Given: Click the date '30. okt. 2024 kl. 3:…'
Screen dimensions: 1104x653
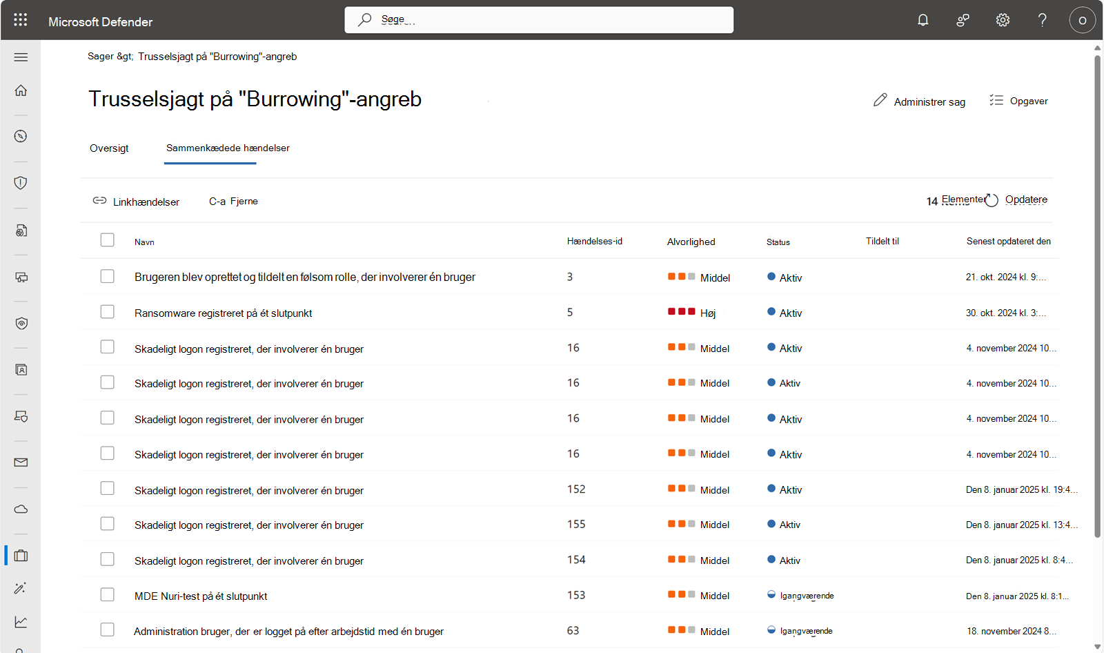Looking at the screenshot, I should pyautogui.click(x=1006, y=313).
